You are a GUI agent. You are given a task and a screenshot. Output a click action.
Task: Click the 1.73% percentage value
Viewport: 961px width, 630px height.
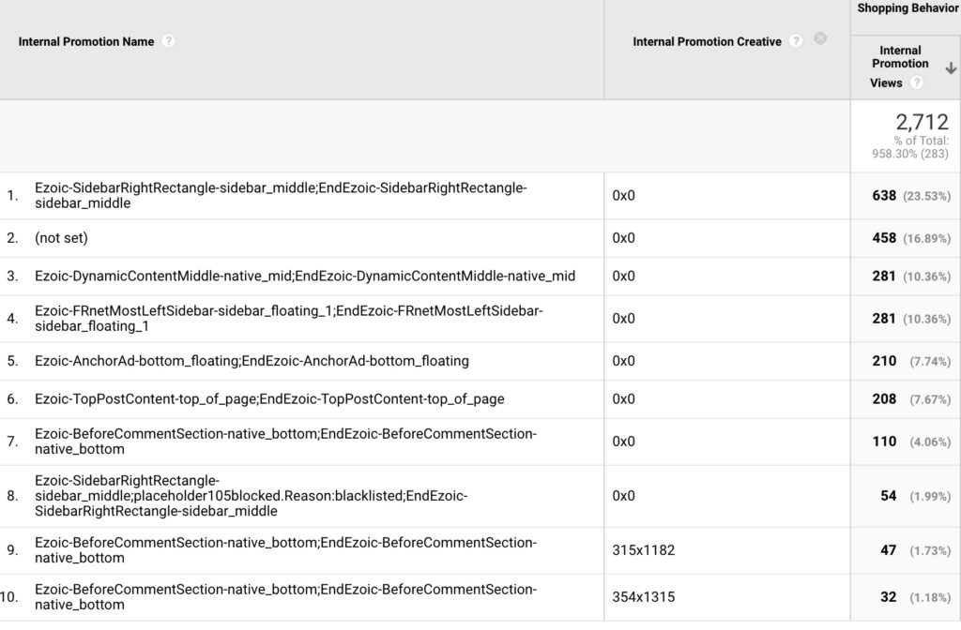pos(930,550)
